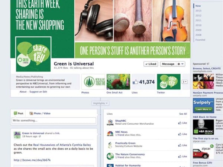Open the bcove.me shared link
The image size is (223, 167).
pyautogui.click(x=32, y=160)
